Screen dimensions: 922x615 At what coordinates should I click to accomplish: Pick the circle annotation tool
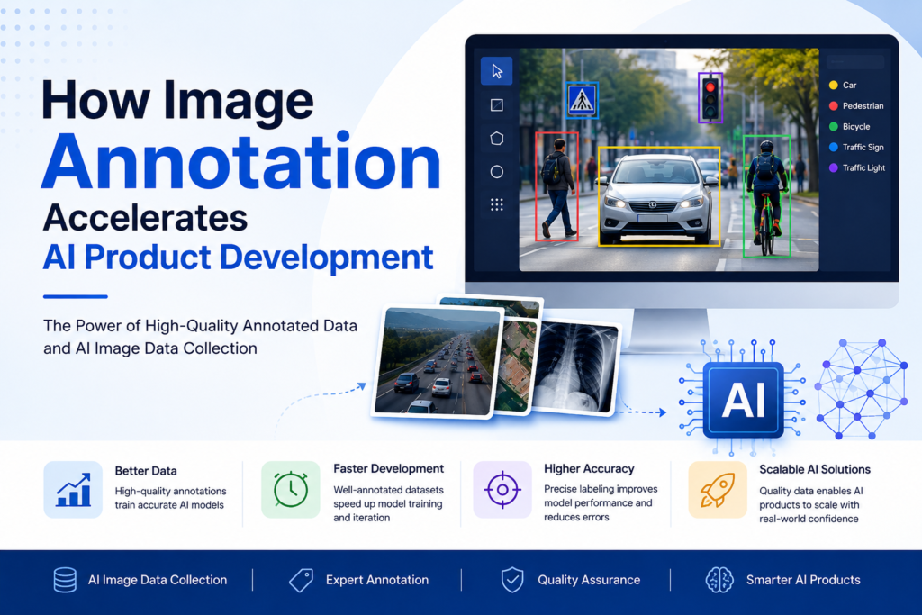click(x=496, y=172)
